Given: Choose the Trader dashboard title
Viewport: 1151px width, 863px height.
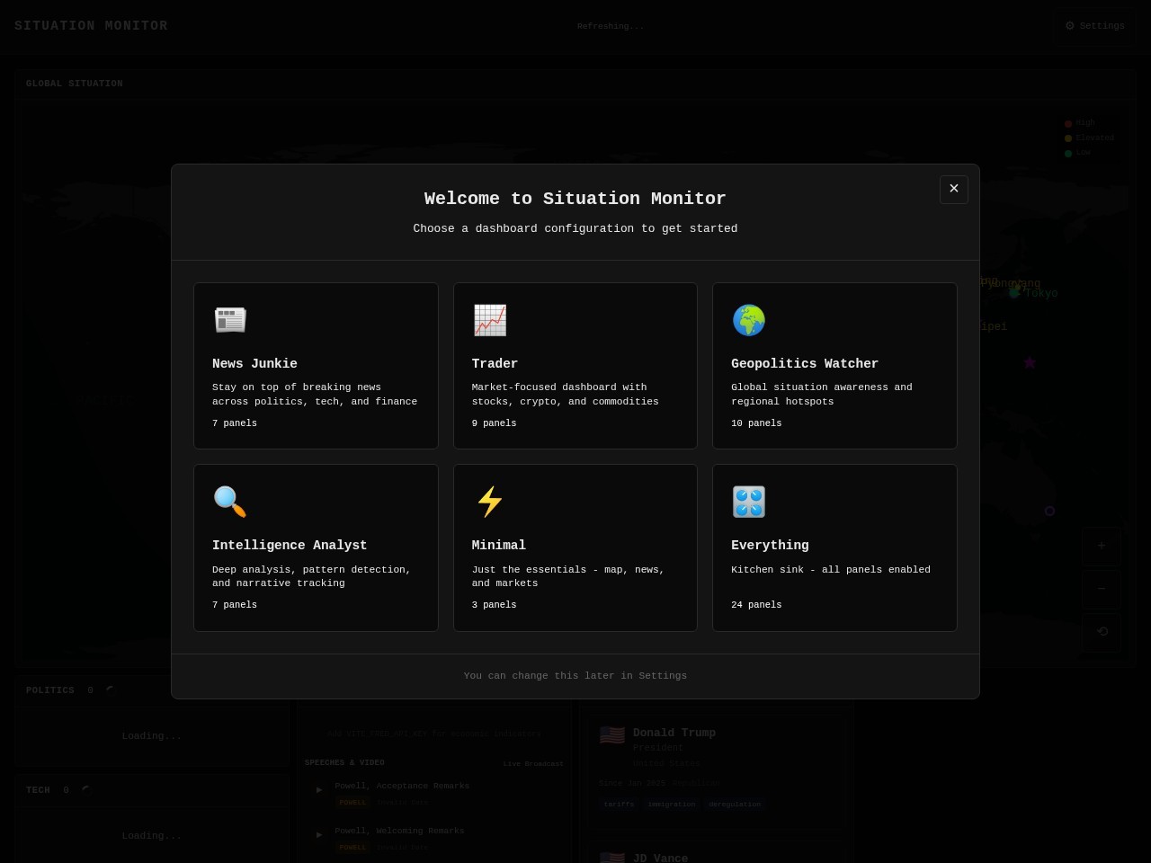Looking at the screenshot, I should pos(495,363).
